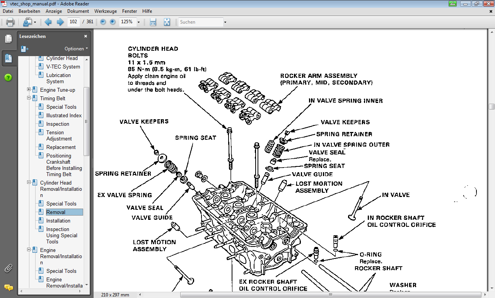Viewport: 495px width, 298px height.
Task: Click the fit one full page icon
Action: (x=167, y=22)
